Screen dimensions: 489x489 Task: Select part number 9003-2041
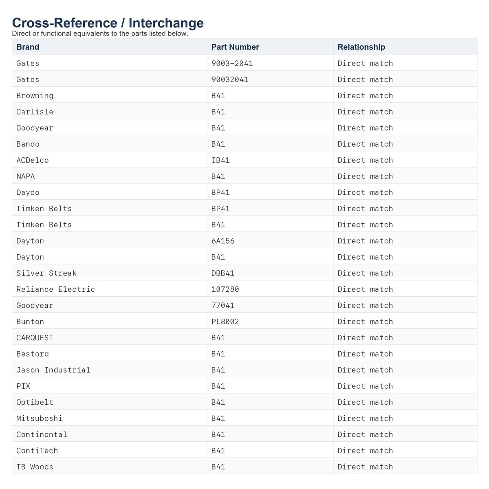232,63
